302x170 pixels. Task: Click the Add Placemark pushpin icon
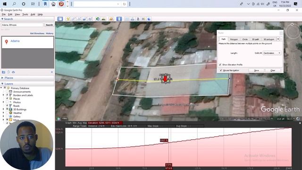pyautogui.click(x=68, y=19)
